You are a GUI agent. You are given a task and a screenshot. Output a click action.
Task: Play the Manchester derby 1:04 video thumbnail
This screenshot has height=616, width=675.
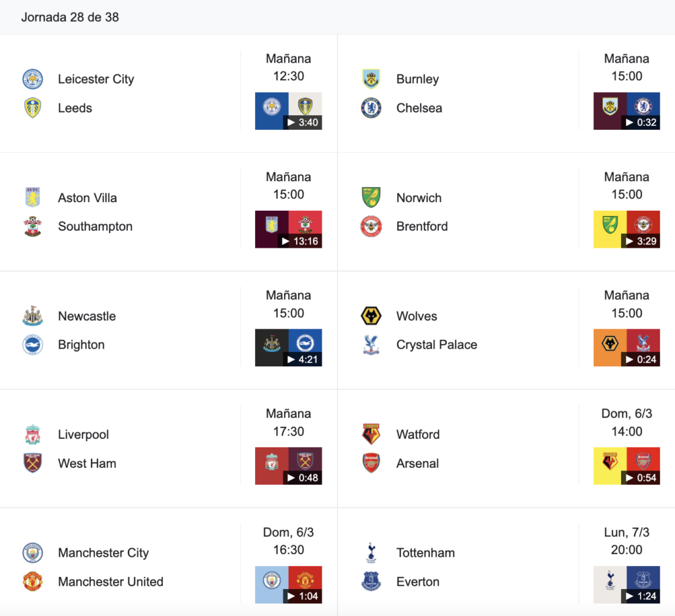pos(289,584)
